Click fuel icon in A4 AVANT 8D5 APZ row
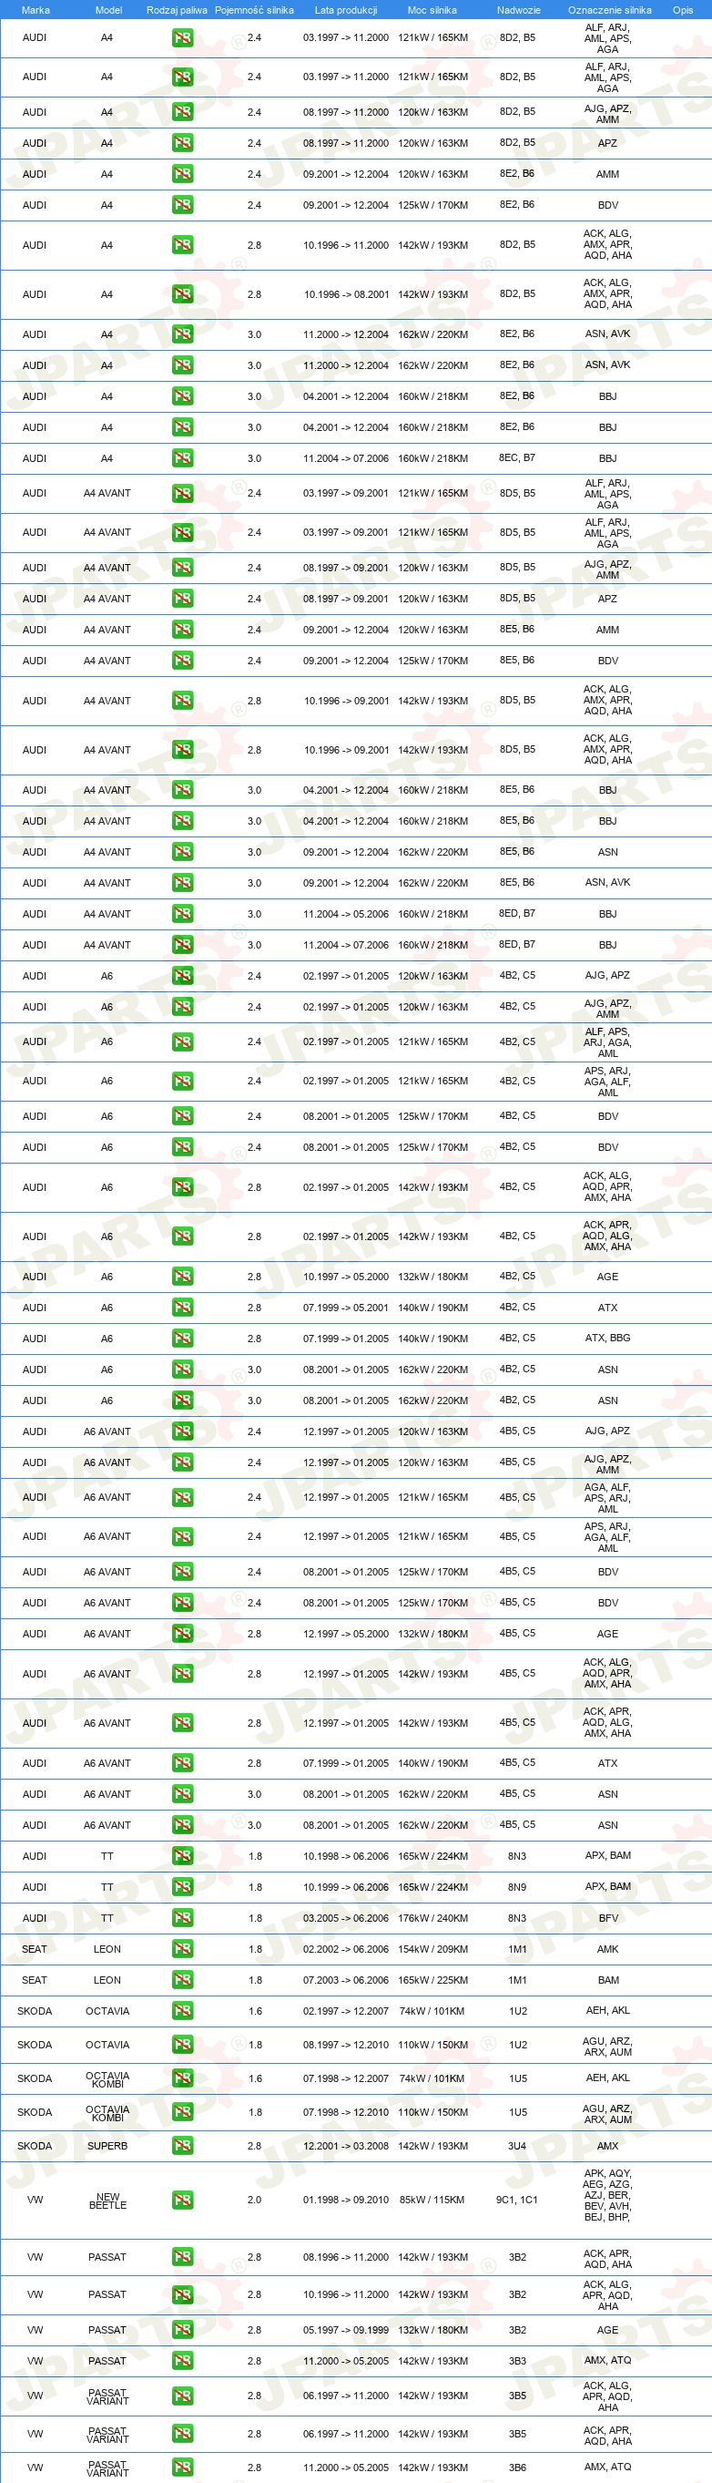Screen dimensions: 712x2483 pos(182,599)
